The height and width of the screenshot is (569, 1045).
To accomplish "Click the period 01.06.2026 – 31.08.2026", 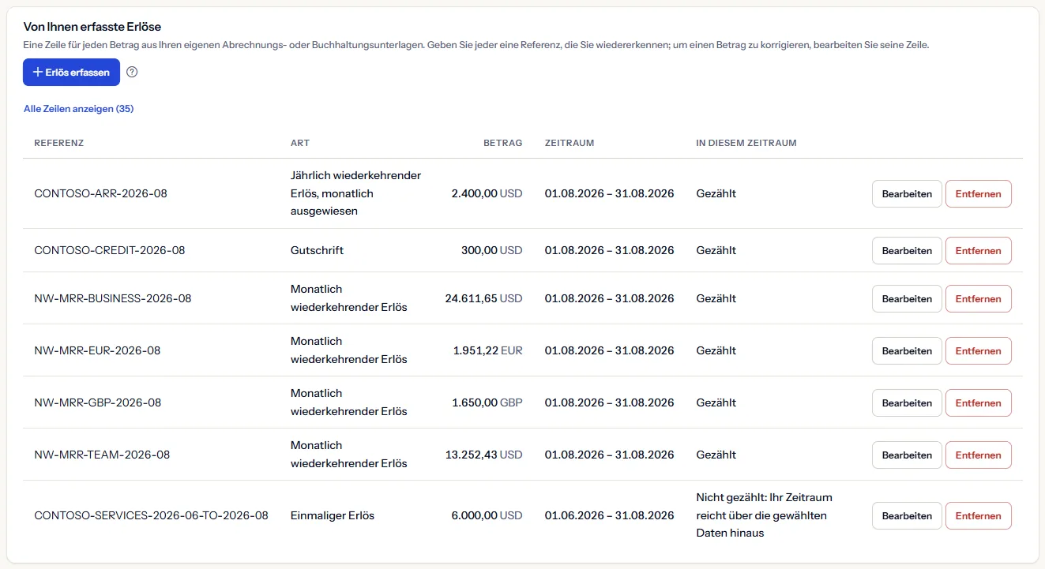I will [x=610, y=515].
